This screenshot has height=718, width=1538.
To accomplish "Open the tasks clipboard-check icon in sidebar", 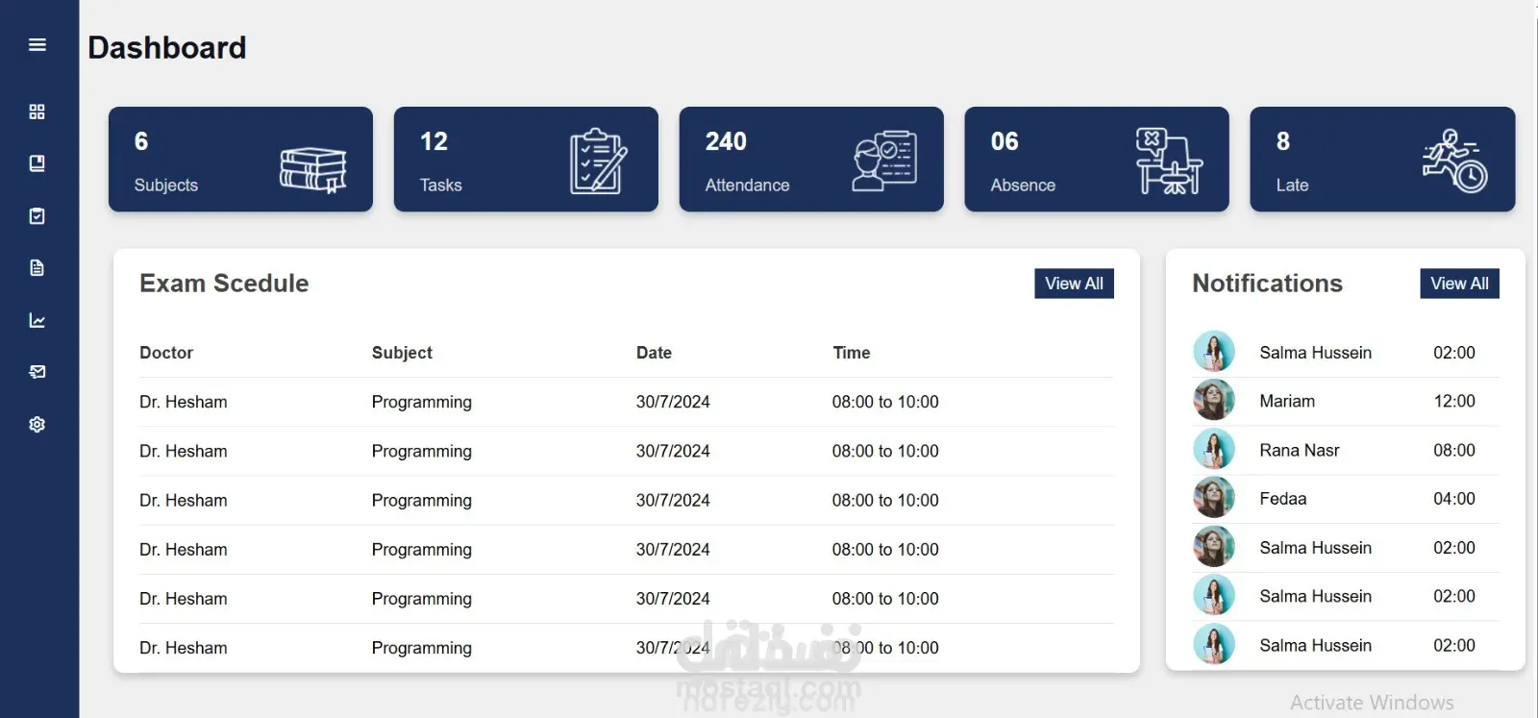I will (37, 215).
